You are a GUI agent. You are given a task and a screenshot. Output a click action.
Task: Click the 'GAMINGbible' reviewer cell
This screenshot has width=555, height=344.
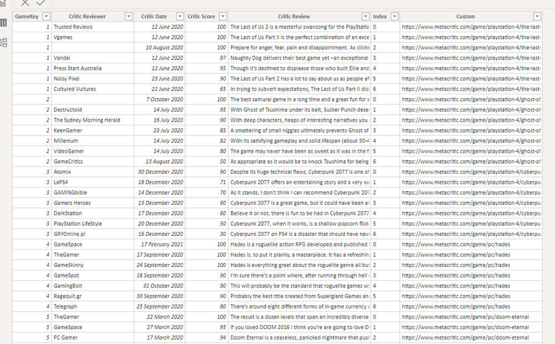[x=93, y=193]
